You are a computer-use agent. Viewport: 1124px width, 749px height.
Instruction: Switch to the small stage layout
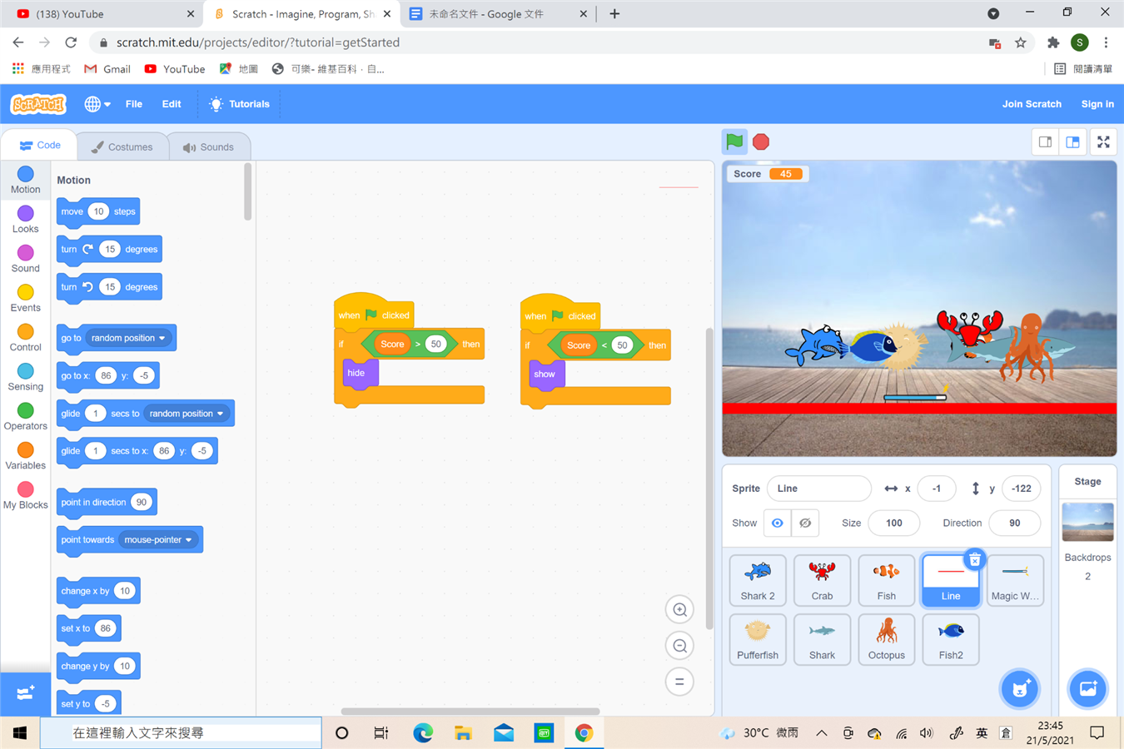click(x=1045, y=142)
